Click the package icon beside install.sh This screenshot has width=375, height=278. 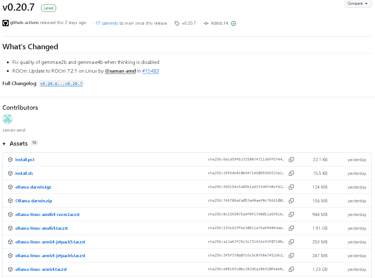tap(10, 173)
